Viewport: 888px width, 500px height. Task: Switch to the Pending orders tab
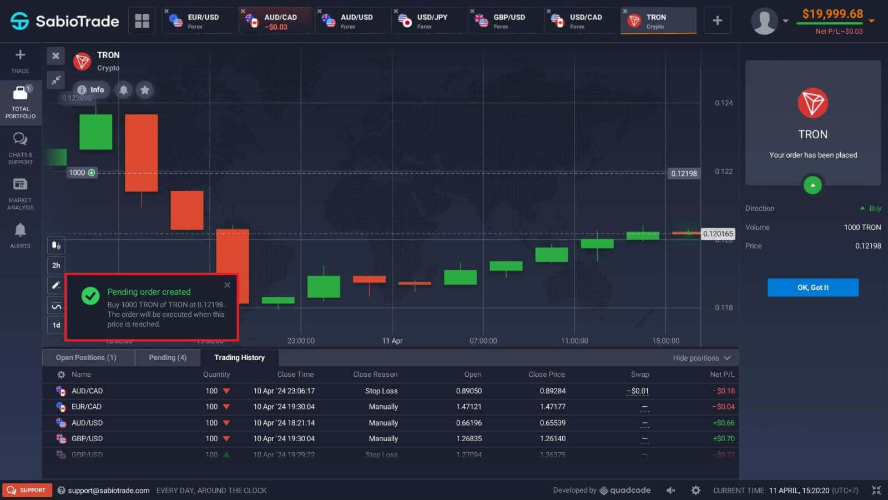167,357
